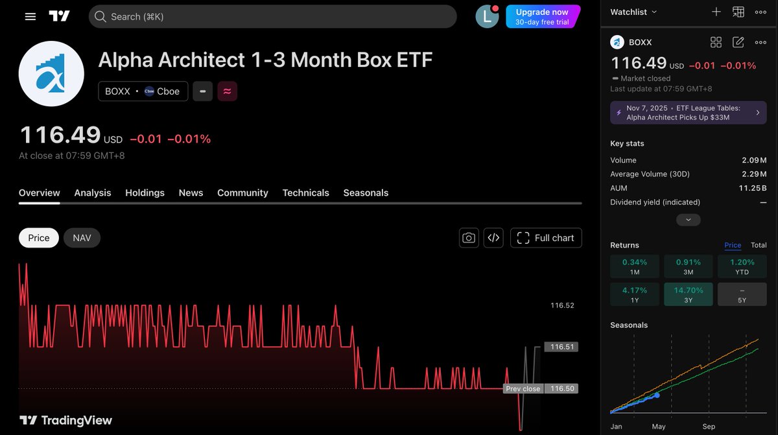Click the BOXX Cboe symbol badge
The width and height of the screenshot is (778, 435).
click(143, 91)
